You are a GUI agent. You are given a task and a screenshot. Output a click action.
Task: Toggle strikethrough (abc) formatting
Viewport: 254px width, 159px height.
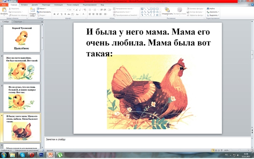tap(69, 14)
